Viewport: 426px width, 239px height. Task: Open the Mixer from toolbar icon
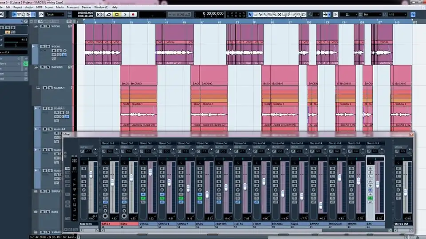[x=33, y=14]
